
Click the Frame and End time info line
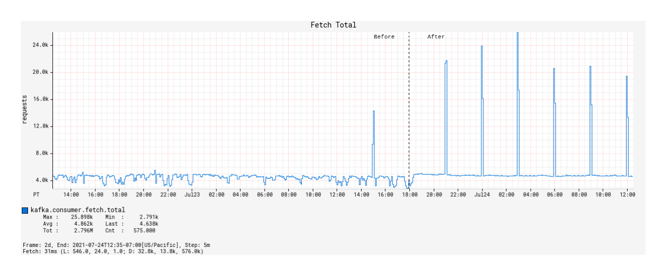(116, 245)
